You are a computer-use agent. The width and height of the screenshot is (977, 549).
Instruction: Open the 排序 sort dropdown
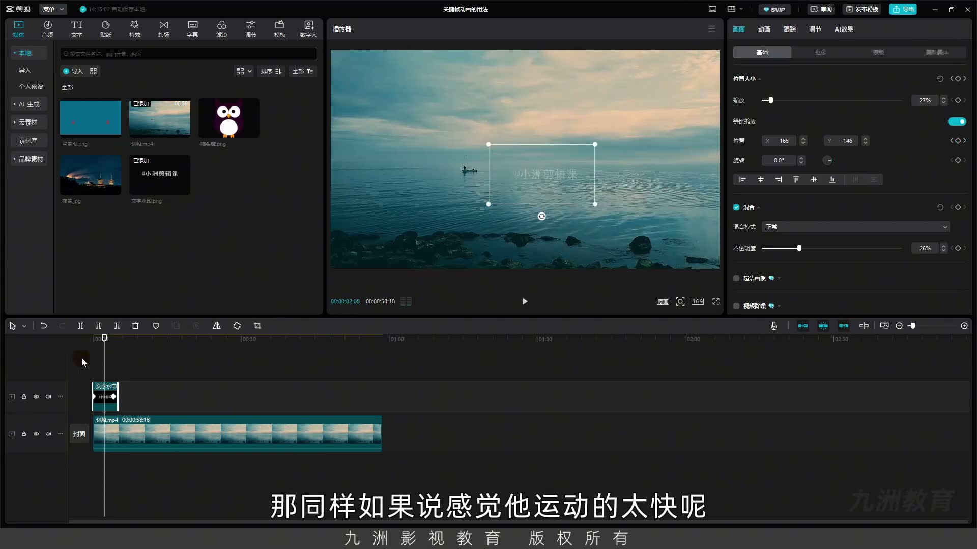tap(271, 71)
